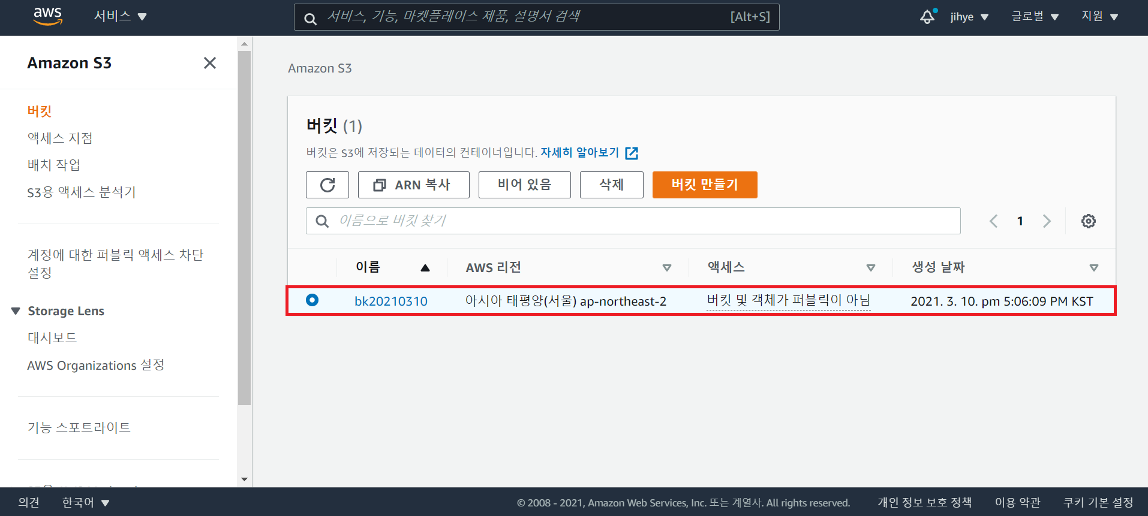
Task: Open 쿠키 기본 설정 link
Action: [1098, 502]
